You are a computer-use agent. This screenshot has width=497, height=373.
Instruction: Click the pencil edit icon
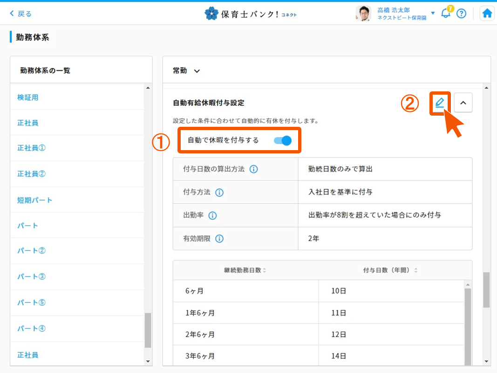[440, 103]
